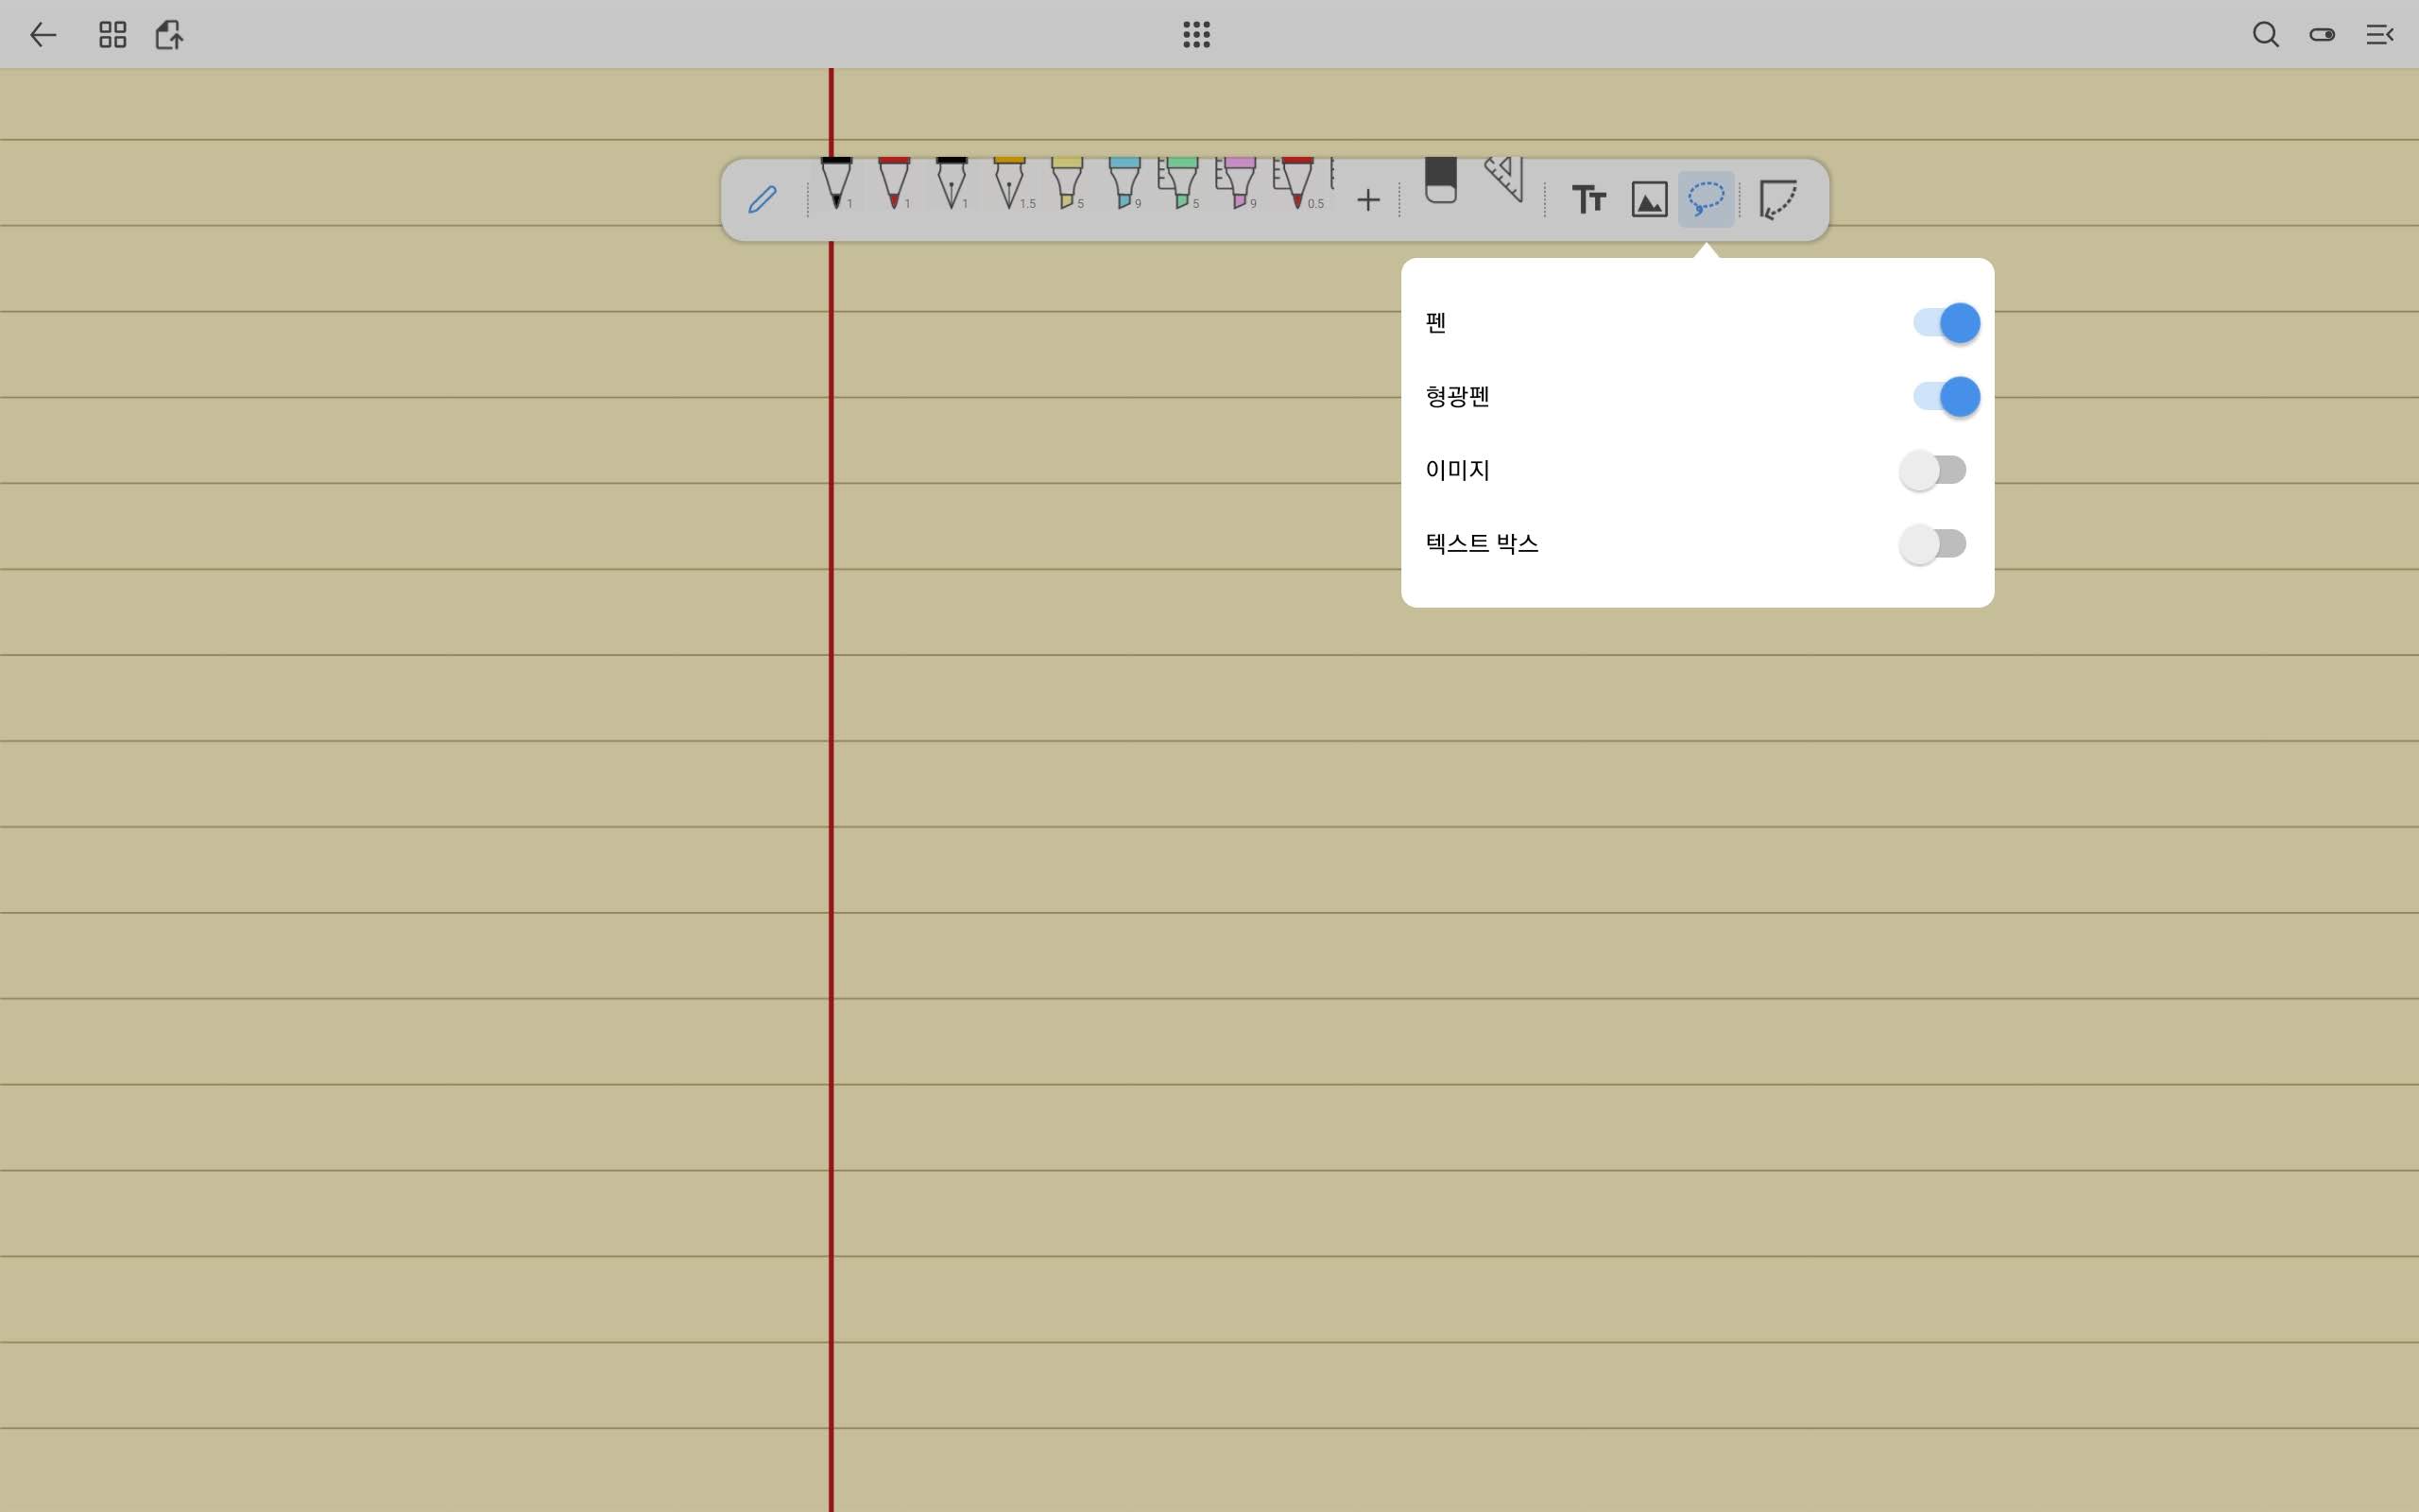This screenshot has width=2419, height=1512.
Task: Collapse the side menu list icon
Action: pyautogui.click(x=2379, y=35)
